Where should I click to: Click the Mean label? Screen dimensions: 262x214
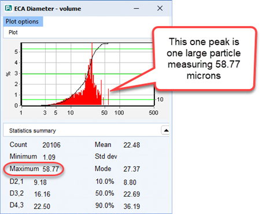[103, 145]
